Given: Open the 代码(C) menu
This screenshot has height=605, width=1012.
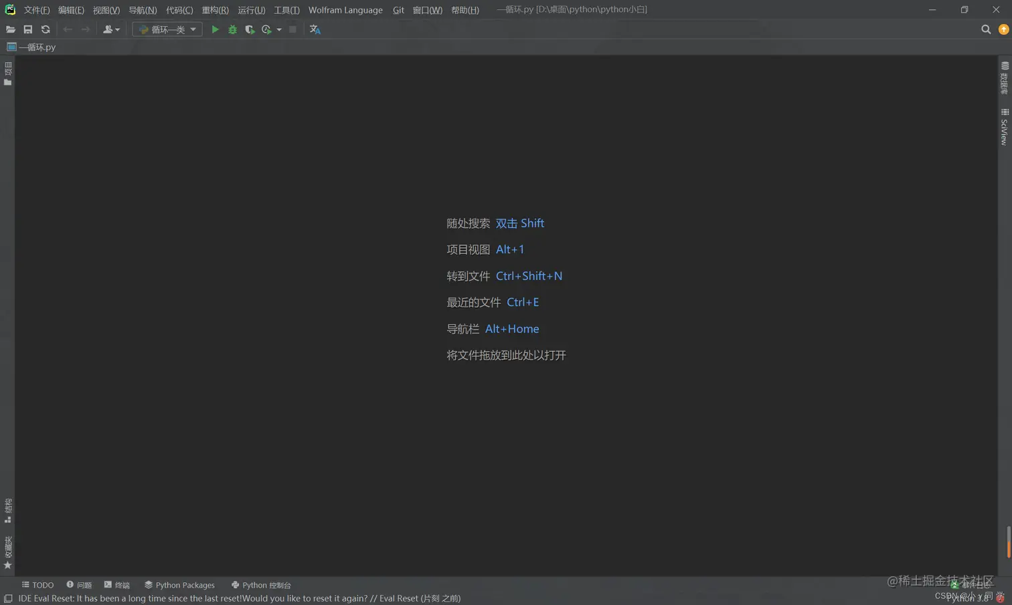Looking at the screenshot, I should (x=179, y=10).
